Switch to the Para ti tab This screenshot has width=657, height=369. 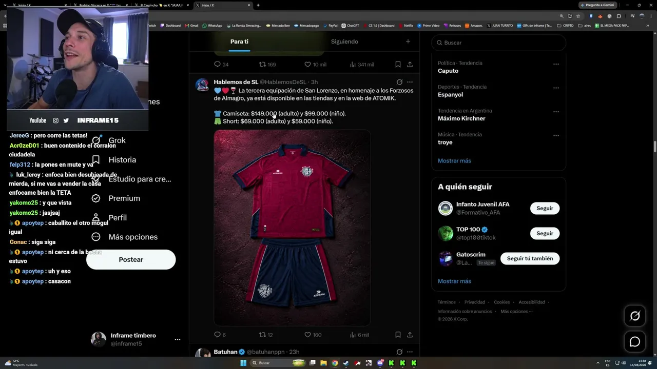[x=239, y=42]
